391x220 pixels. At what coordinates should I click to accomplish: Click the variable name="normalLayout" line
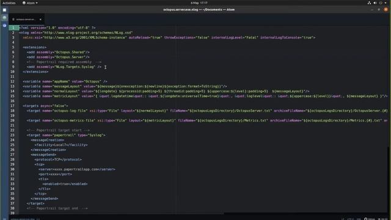tap(166, 91)
